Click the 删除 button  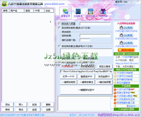[x=48, y=105]
